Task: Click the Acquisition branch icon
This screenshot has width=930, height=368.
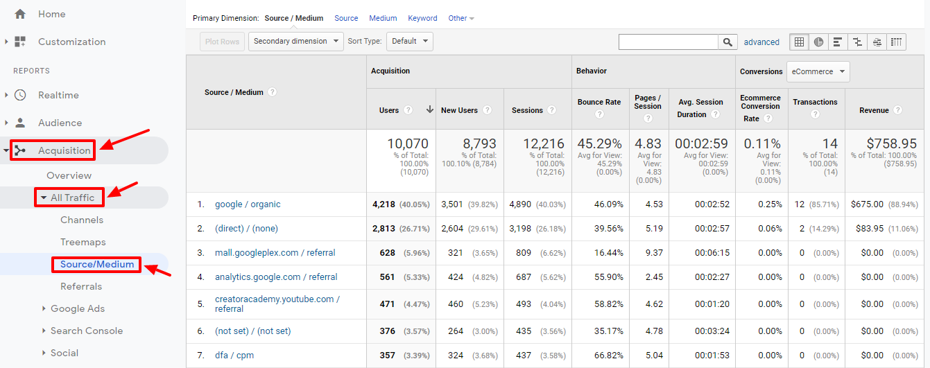Action: coord(20,150)
